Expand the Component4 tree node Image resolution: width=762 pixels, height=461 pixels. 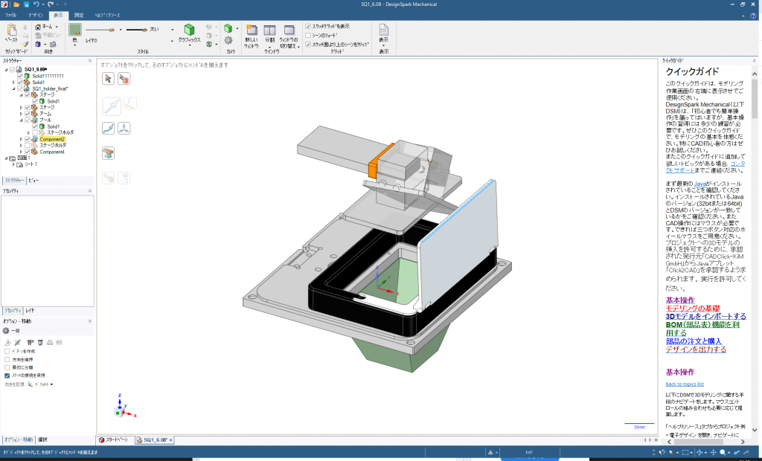click(x=22, y=152)
